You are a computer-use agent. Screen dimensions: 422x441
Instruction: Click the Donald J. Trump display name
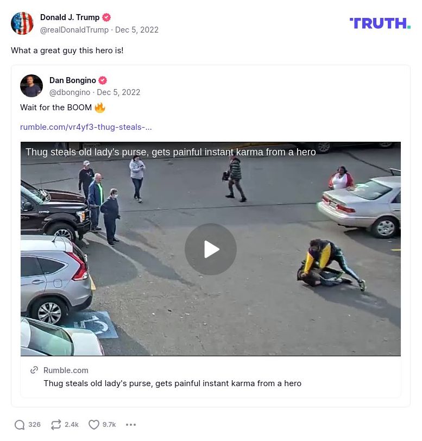pos(70,17)
